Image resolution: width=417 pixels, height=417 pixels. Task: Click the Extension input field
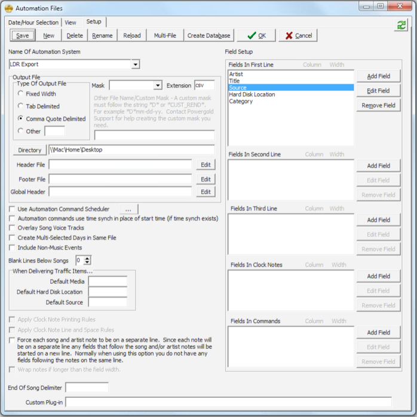pos(204,85)
